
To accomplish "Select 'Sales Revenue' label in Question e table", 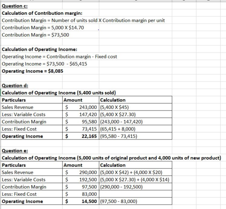I will (31, 172).
